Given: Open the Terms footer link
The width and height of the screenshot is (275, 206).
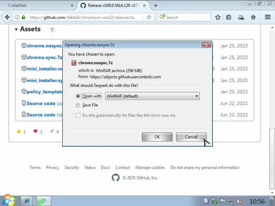Looking at the screenshot, I should click(35, 168).
